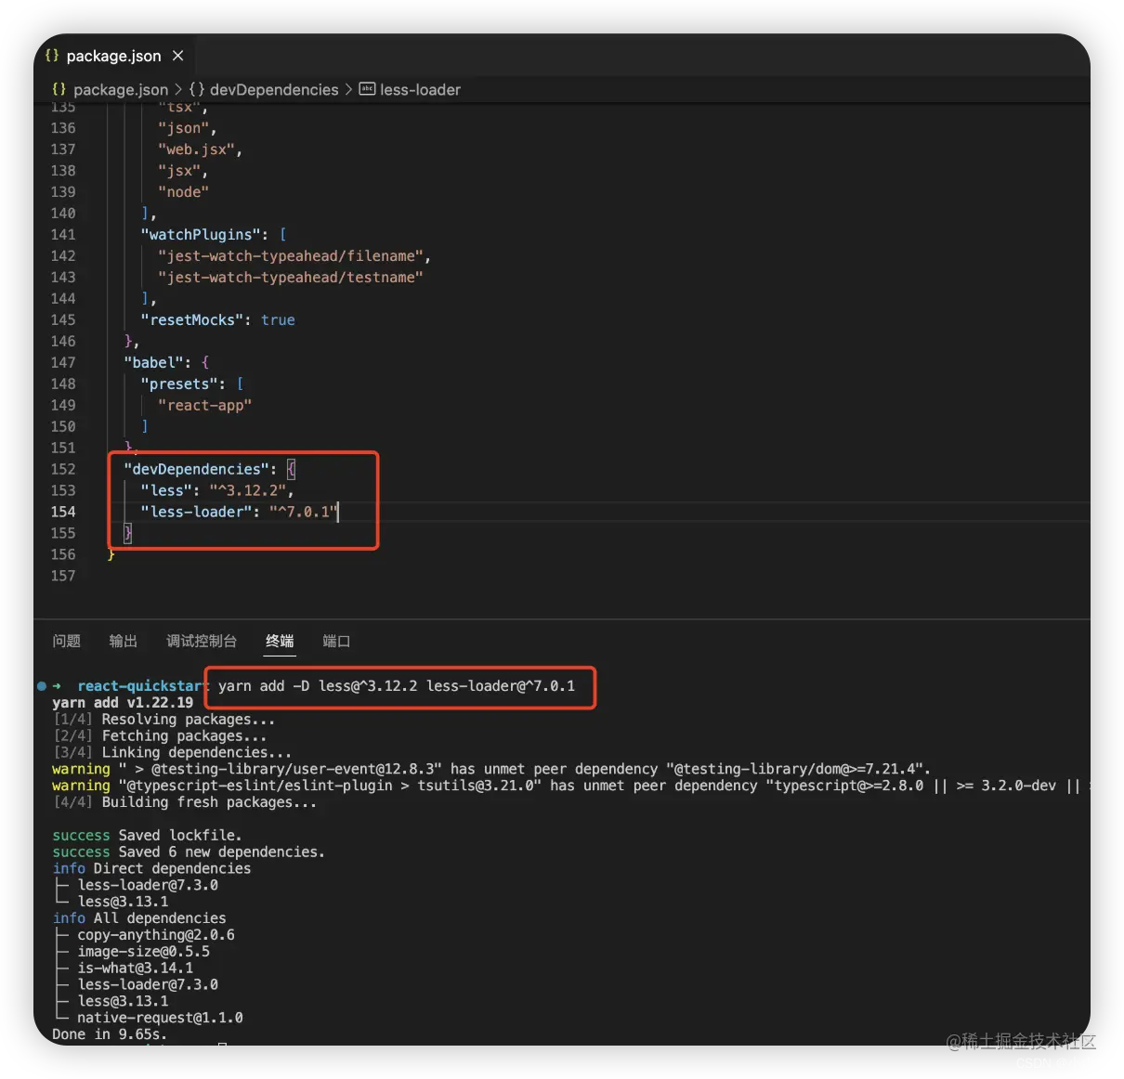Click the string symbol icon before less-loader breadcrumb
The image size is (1124, 1079).
(367, 89)
